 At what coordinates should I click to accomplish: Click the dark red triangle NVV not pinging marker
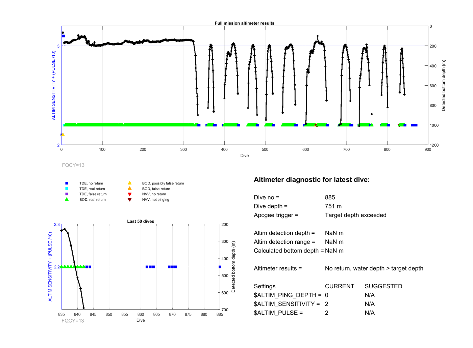coord(129,200)
